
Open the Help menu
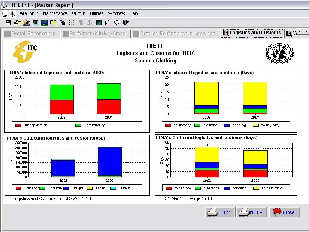click(x=134, y=13)
